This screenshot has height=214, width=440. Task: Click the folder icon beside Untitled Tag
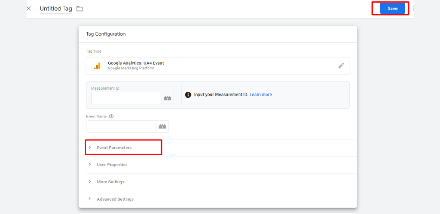click(x=79, y=9)
